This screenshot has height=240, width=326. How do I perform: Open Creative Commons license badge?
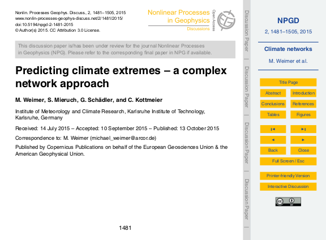(x=288, y=202)
